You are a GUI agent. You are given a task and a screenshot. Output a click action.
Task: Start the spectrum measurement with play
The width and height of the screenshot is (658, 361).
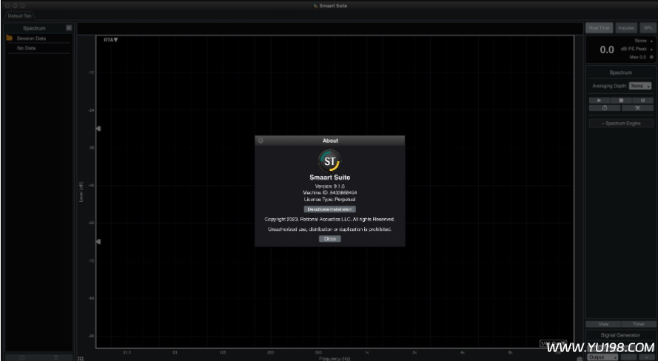pyautogui.click(x=600, y=101)
